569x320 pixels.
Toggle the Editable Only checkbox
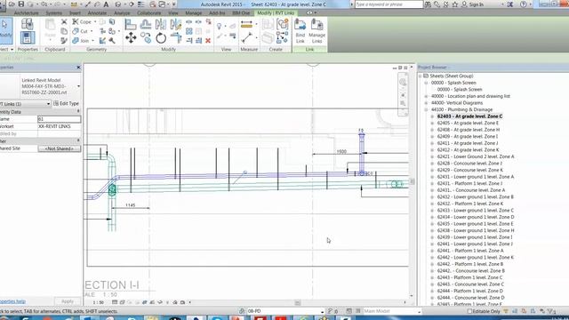(469, 311)
